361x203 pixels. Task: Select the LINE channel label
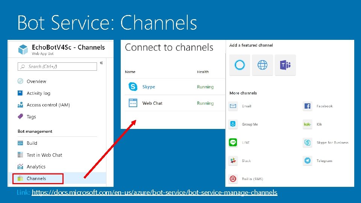pyautogui.click(x=246, y=142)
